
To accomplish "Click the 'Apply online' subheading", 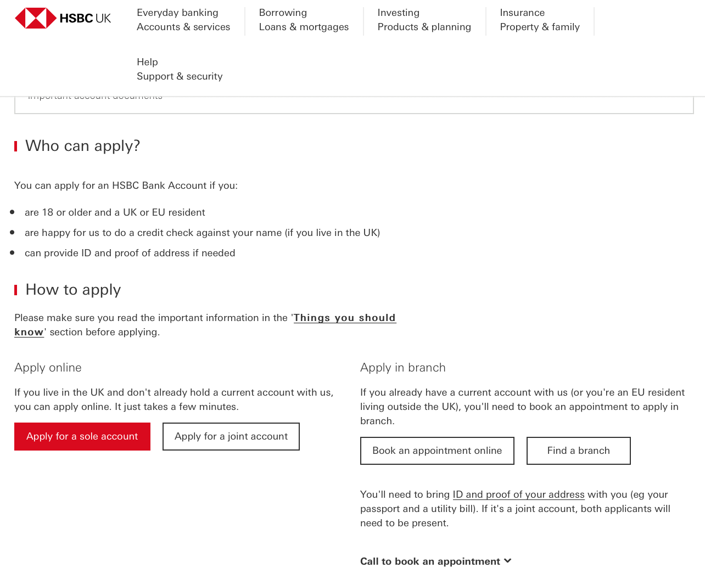I will pyautogui.click(x=48, y=368).
